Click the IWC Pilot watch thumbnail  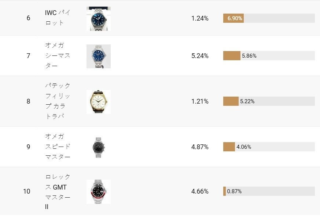coord(98,19)
